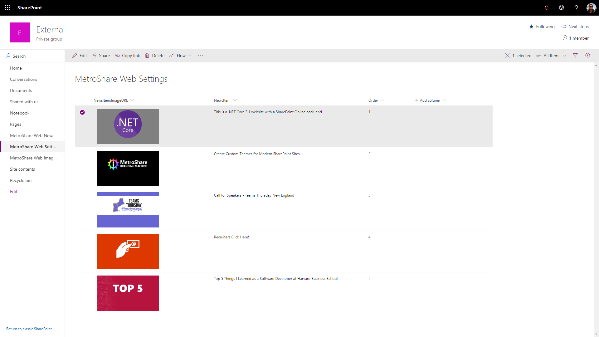Click the Search box

coord(32,56)
